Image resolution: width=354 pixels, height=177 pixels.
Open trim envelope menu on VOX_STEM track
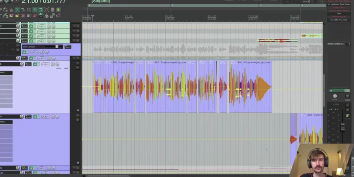point(35,52)
